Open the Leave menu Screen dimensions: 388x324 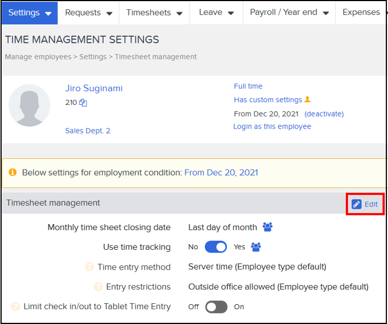216,13
